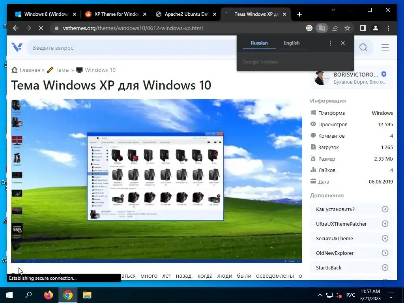Open the site hamburger menu

tap(385, 47)
